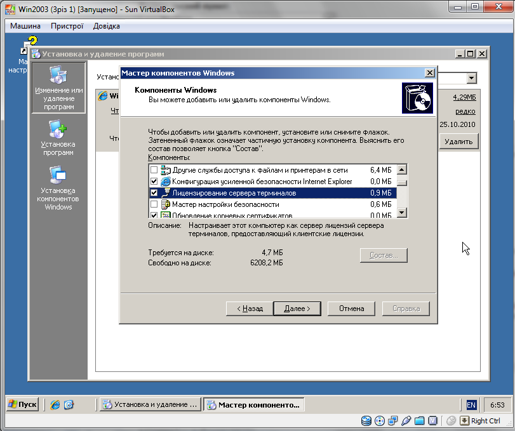The image size is (515, 431).
Task: Click icon of 'Другие службы доступа к файлам' component
Action: coord(166,170)
